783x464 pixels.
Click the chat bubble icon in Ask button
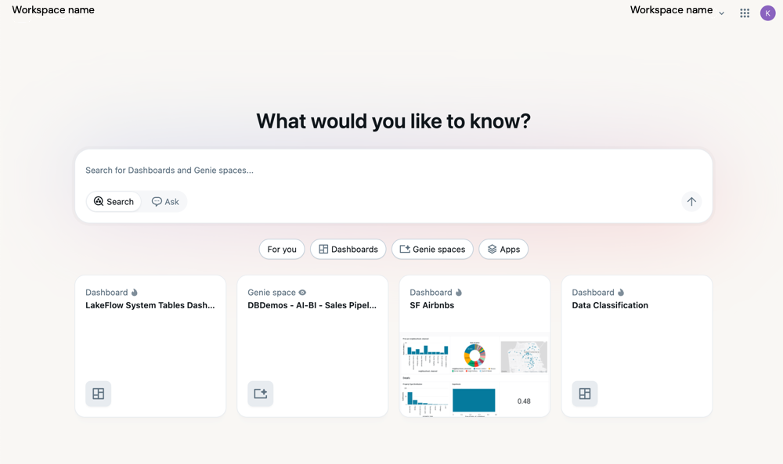pyautogui.click(x=157, y=202)
